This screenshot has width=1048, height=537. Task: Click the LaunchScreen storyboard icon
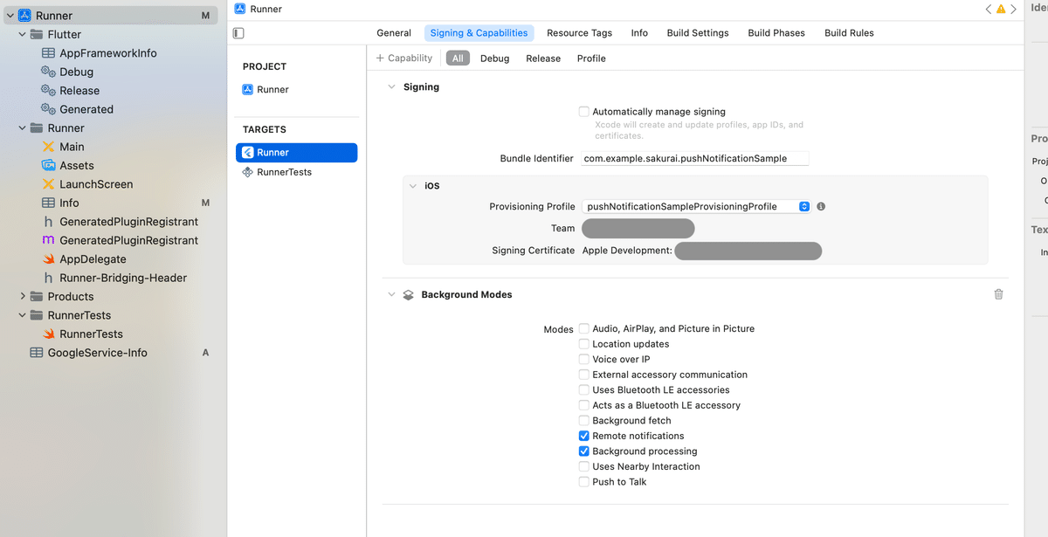[x=49, y=184]
